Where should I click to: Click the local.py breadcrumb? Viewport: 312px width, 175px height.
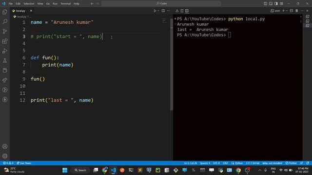coord(21,17)
